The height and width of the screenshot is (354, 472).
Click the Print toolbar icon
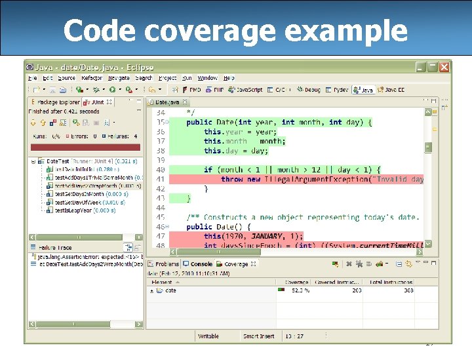(x=63, y=90)
